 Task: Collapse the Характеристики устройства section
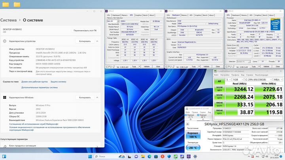click(97, 41)
